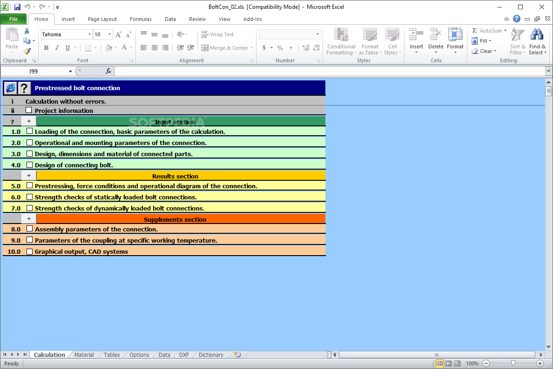553x369 pixels.
Task: Click the Middle Align icon
Action: [155, 34]
